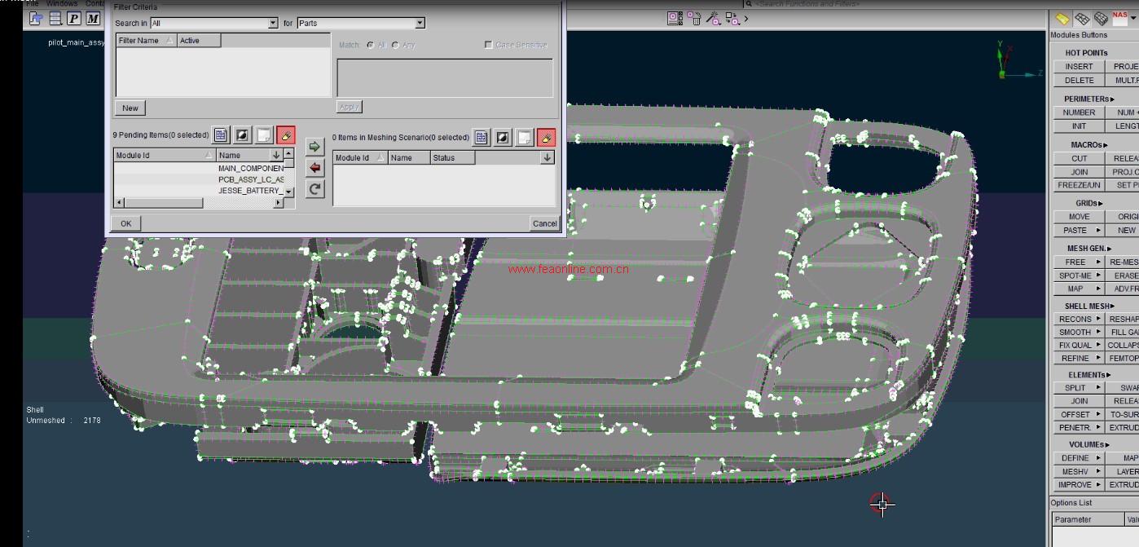Screen dimensions: 1139x547
Task: Select the M module toolbar icon
Action: [x=93, y=18]
